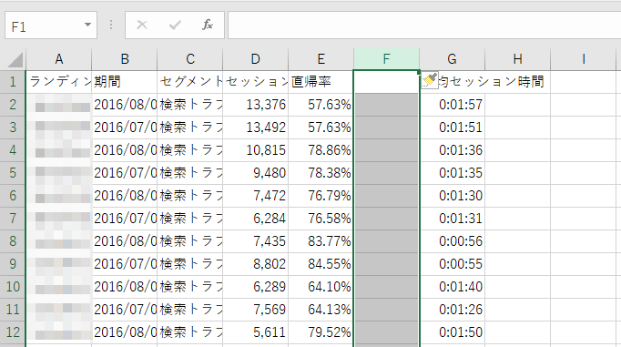Click inside the formula bar input
The width and height of the screenshot is (621, 347).
(424, 25)
